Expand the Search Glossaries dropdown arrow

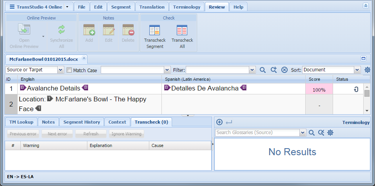303,133
